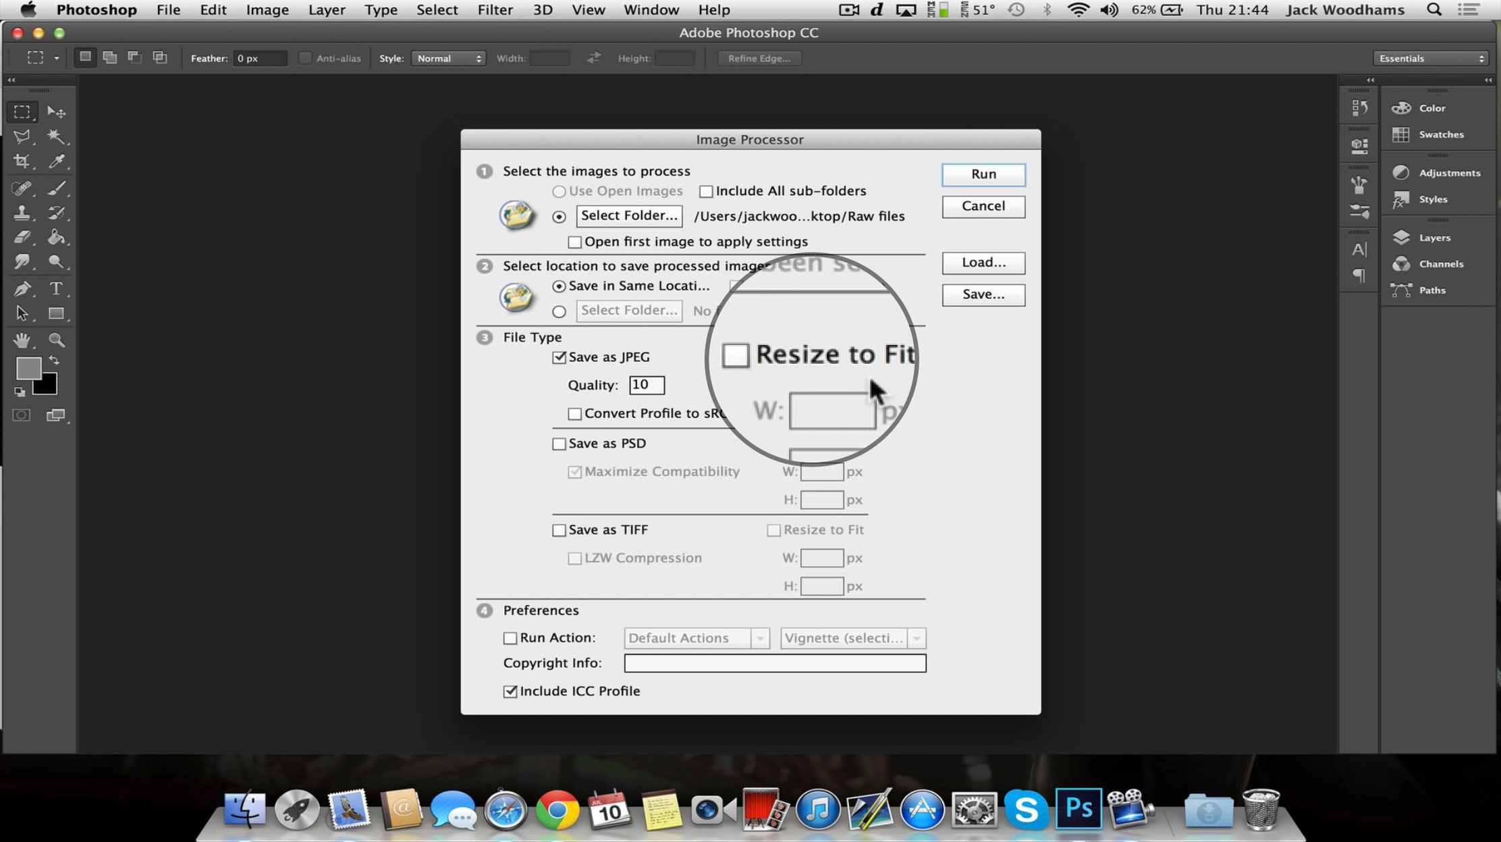Click the Cancel button
The width and height of the screenshot is (1501, 842).
(x=983, y=205)
